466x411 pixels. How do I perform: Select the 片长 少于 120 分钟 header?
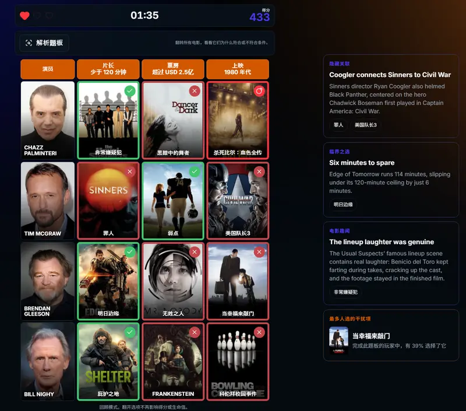[x=108, y=69]
